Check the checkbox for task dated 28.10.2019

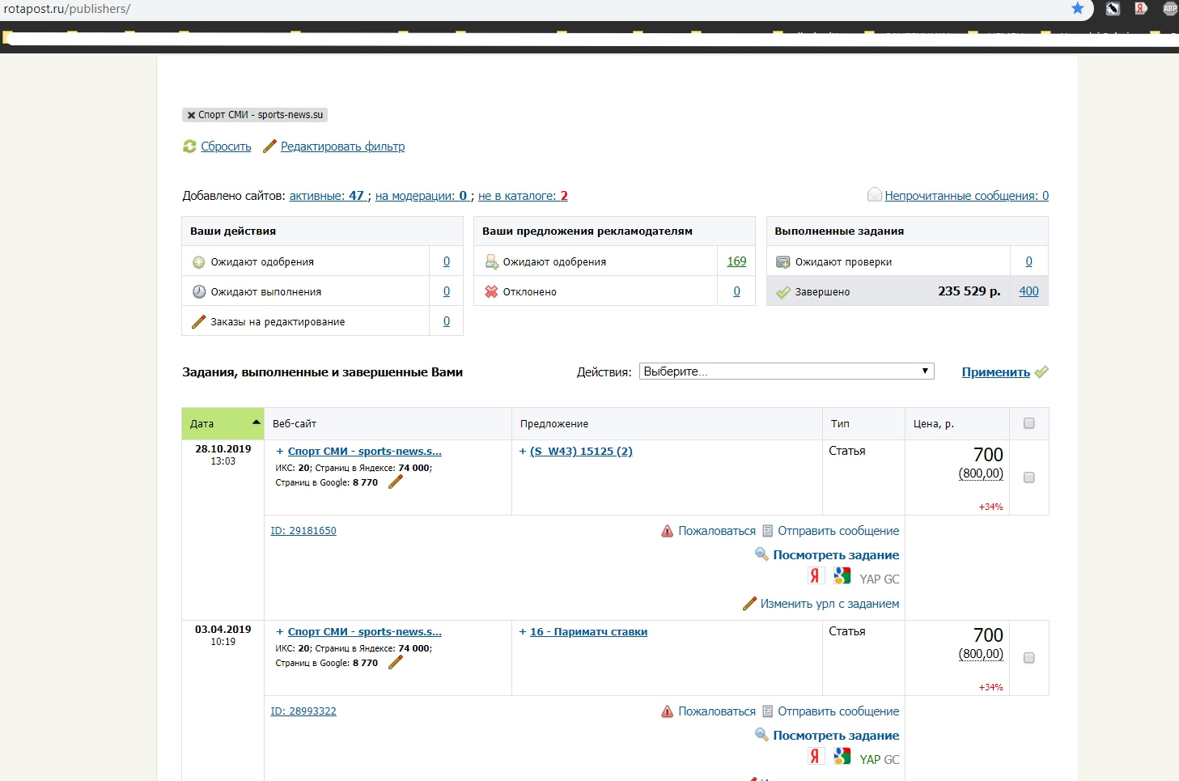coord(1029,478)
